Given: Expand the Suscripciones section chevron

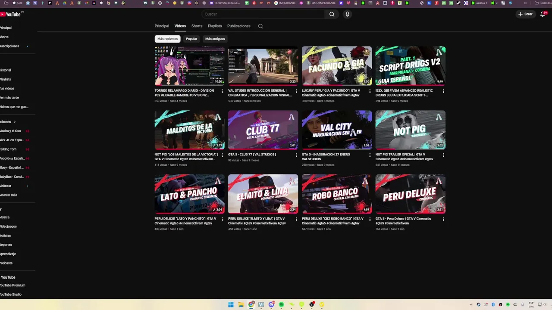Looking at the screenshot, I should (x=15, y=122).
